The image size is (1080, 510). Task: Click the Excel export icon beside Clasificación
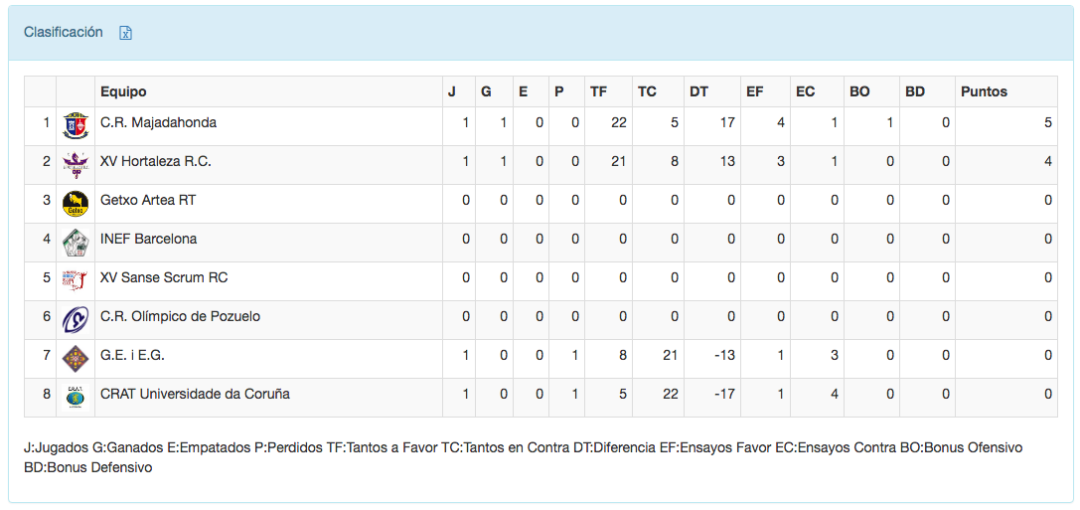(x=126, y=33)
